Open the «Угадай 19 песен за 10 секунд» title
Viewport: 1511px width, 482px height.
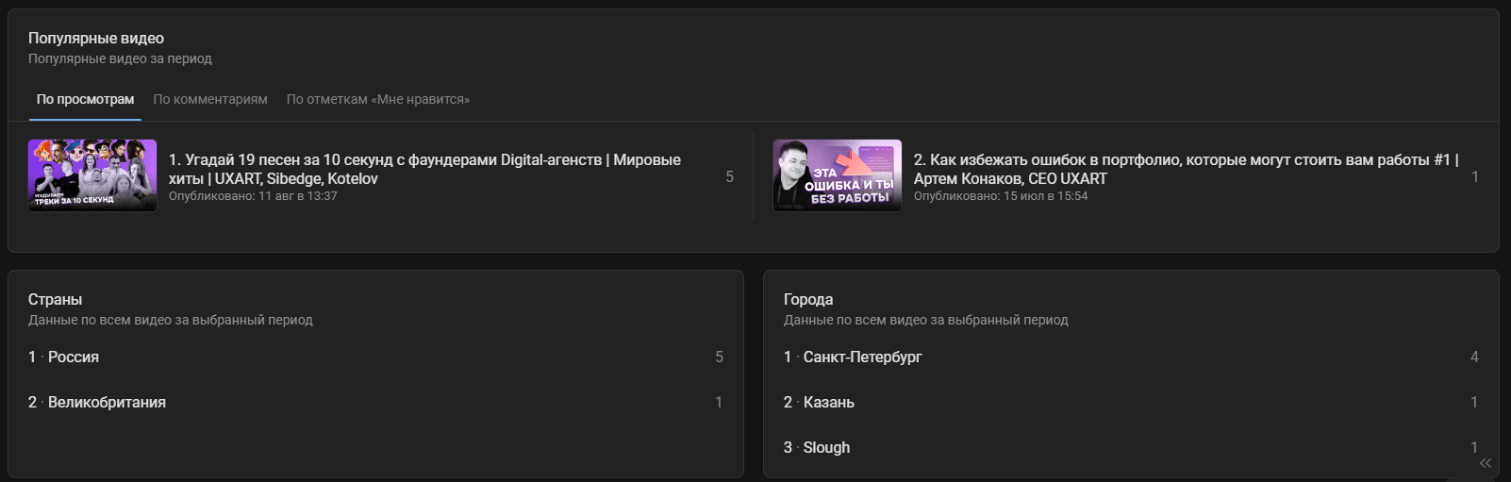(x=424, y=169)
